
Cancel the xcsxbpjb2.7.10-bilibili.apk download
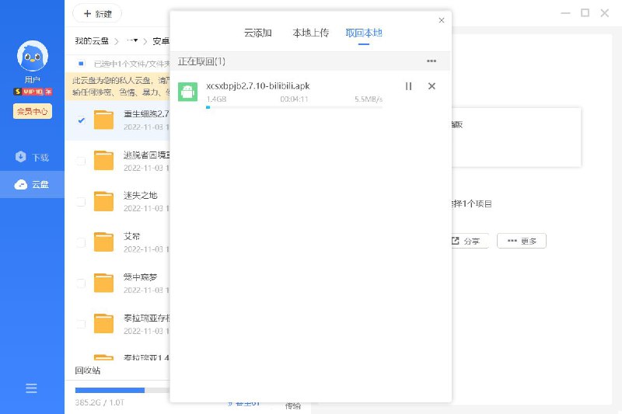pyautogui.click(x=432, y=86)
